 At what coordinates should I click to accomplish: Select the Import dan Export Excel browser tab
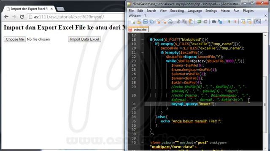pyautogui.click(x=29, y=9)
